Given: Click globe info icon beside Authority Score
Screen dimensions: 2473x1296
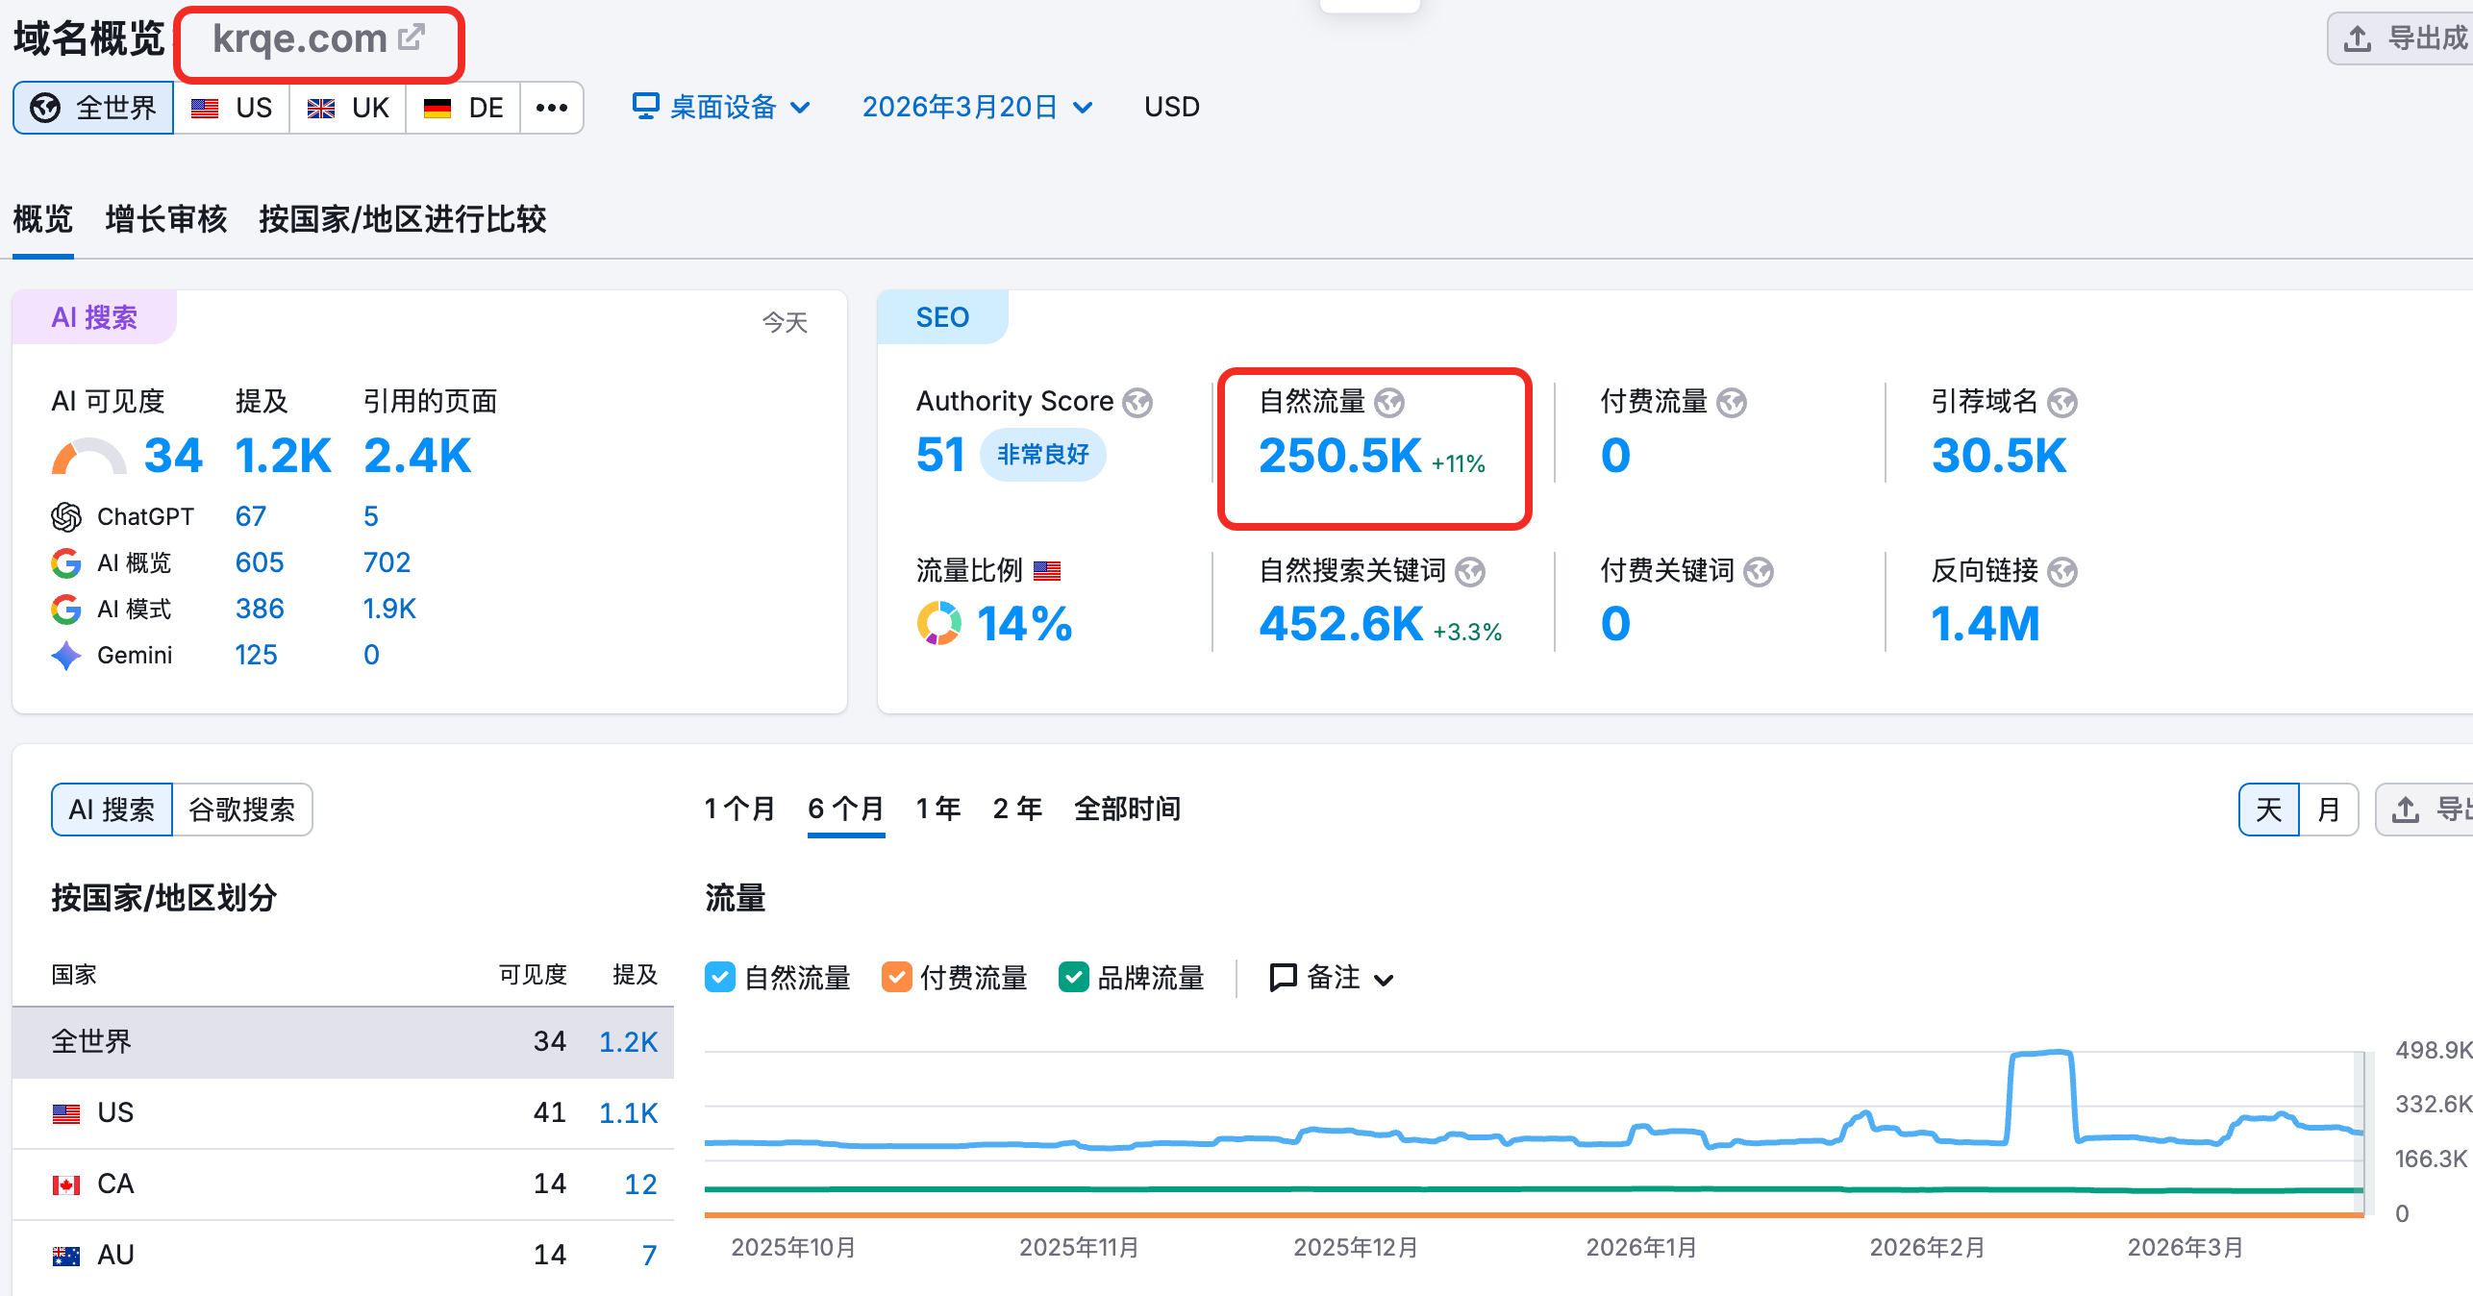Looking at the screenshot, I should point(1137,403).
